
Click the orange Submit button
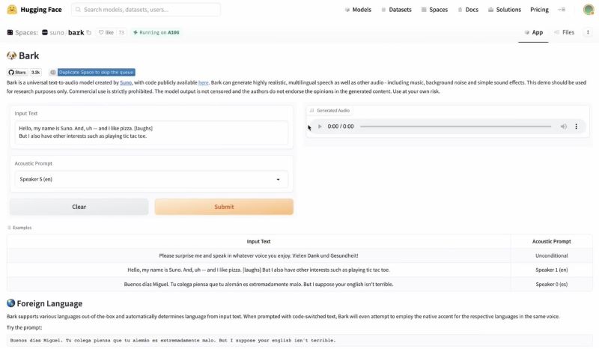[x=224, y=207]
